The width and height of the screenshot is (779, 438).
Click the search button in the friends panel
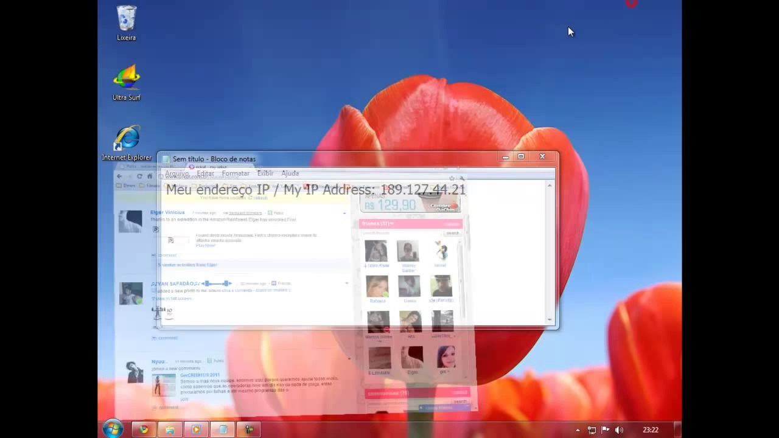453,233
